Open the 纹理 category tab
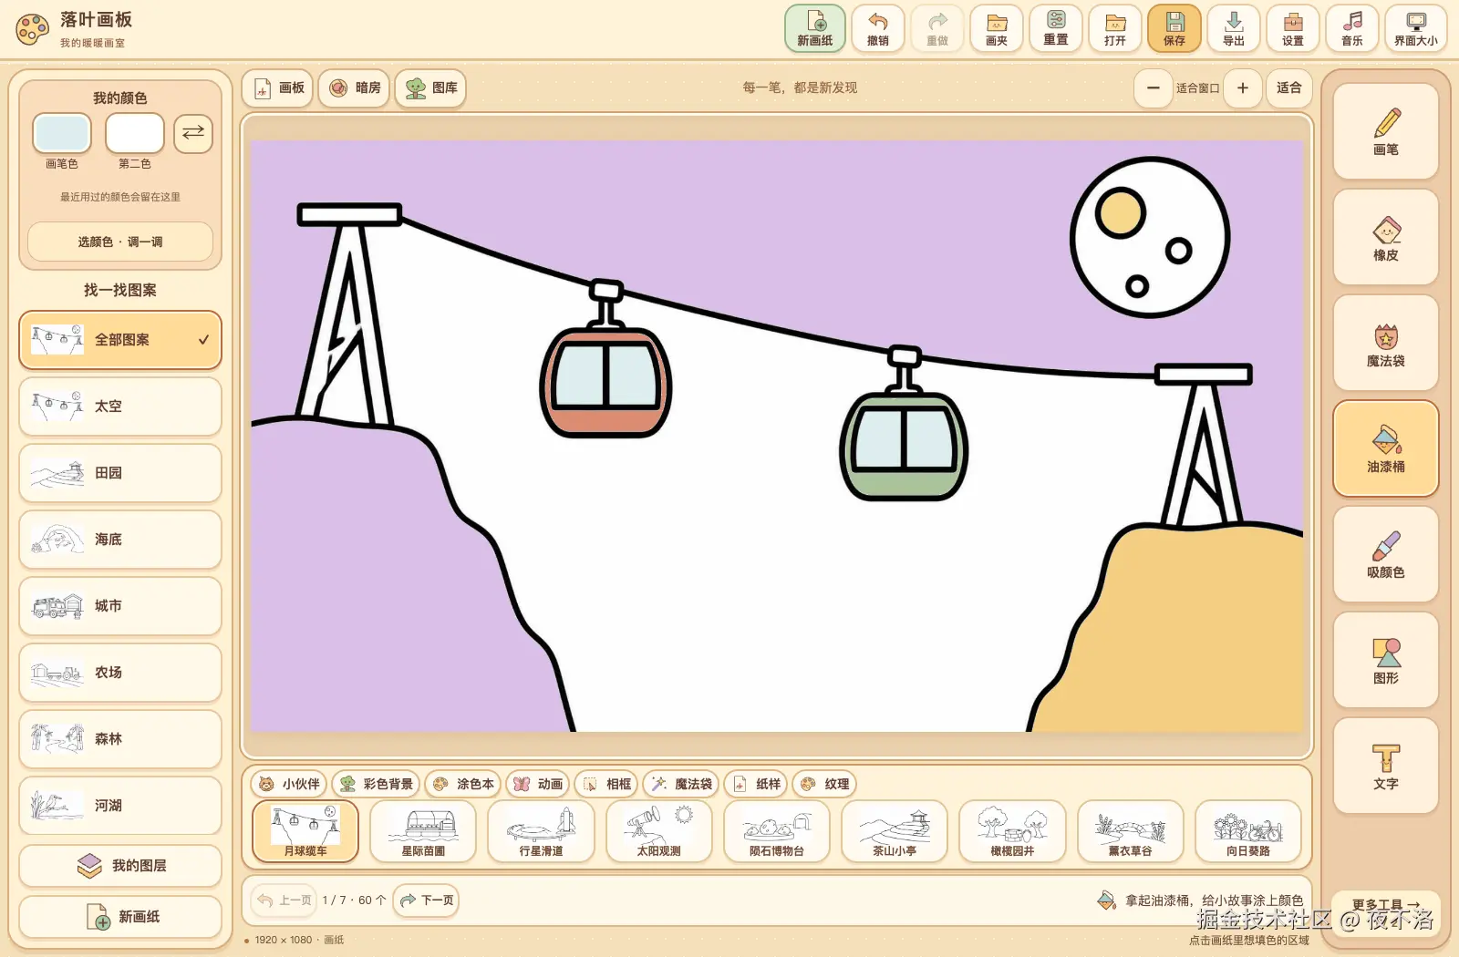This screenshot has width=1459, height=957. click(x=824, y=784)
